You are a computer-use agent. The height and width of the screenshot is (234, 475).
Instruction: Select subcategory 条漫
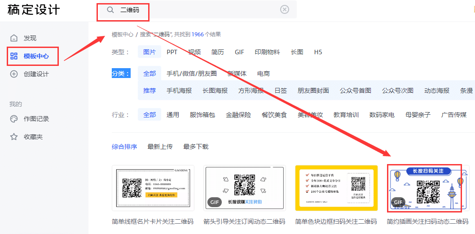[466, 91]
